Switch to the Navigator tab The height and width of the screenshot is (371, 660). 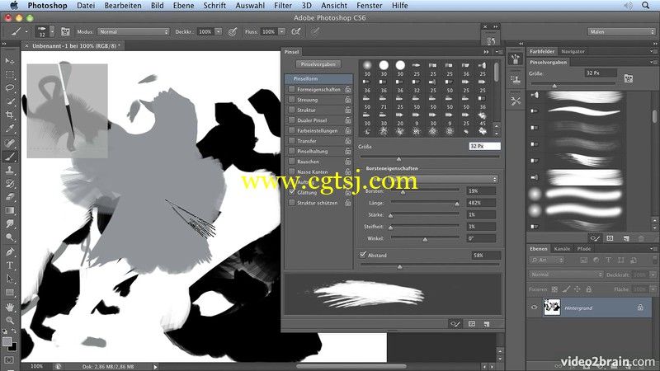pyautogui.click(x=573, y=51)
